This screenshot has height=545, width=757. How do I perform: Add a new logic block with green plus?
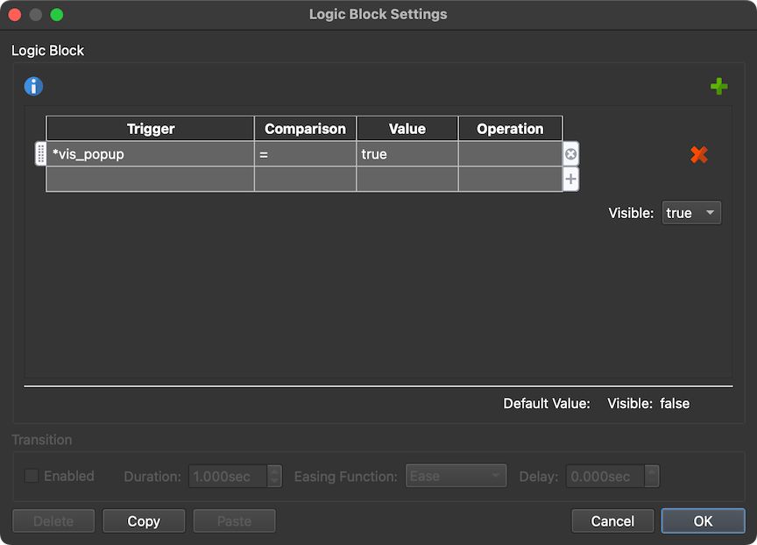point(718,86)
